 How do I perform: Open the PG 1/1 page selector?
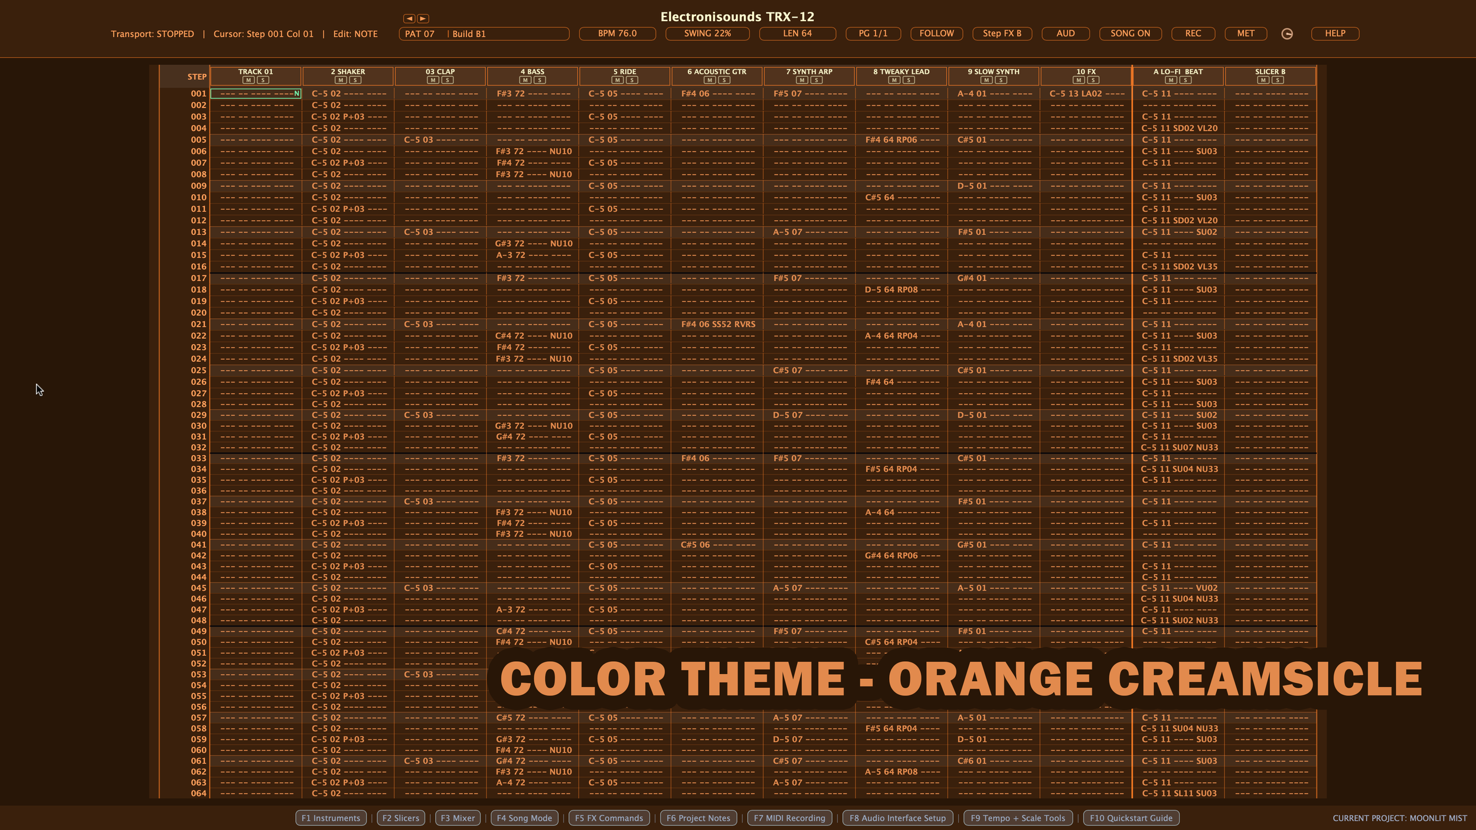[x=873, y=34]
